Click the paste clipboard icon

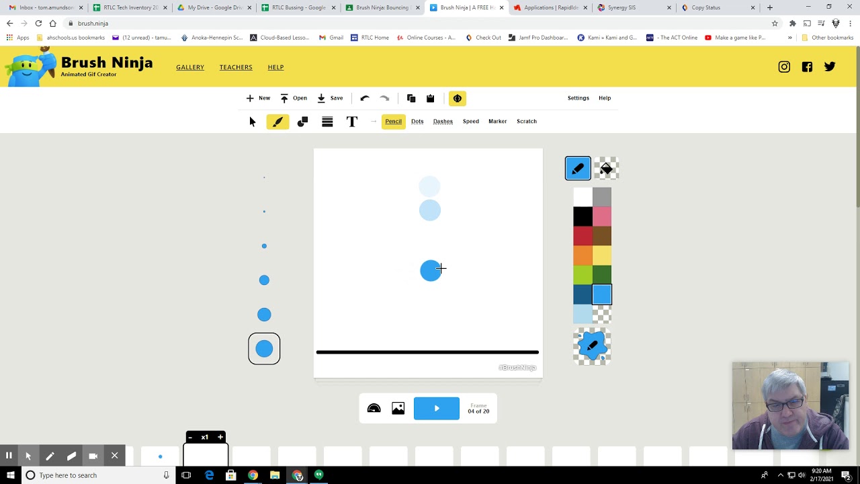point(430,98)
